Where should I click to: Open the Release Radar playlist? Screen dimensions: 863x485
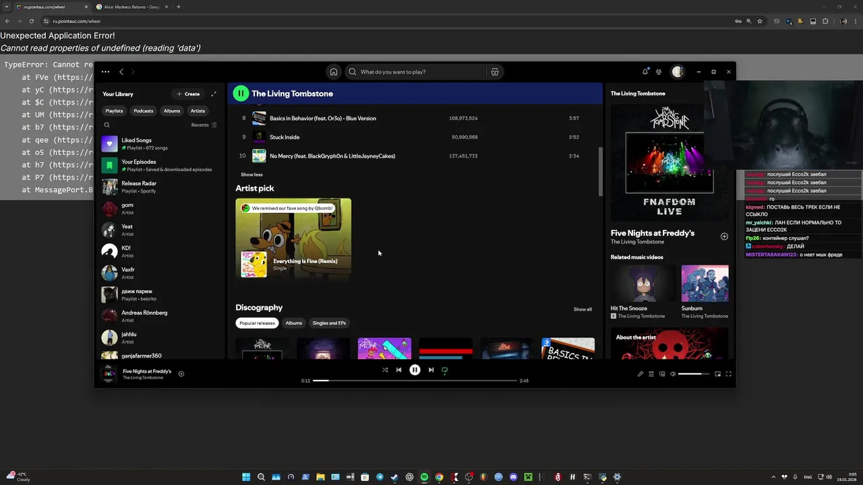point(159,187)
